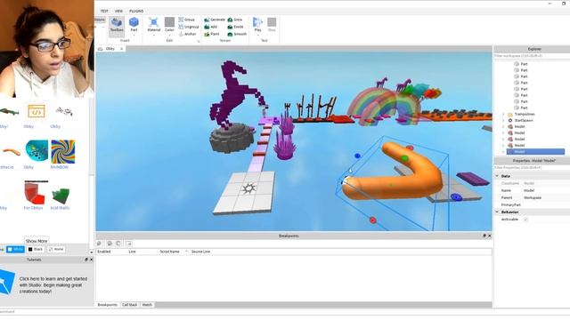Open the Play mode dropdown arrow
The width and height of the screenshot is (570, 320).
[x=257, y=36]
